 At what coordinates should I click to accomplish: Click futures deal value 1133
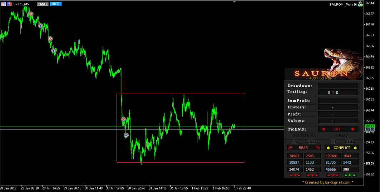click(x=313, y=162)
